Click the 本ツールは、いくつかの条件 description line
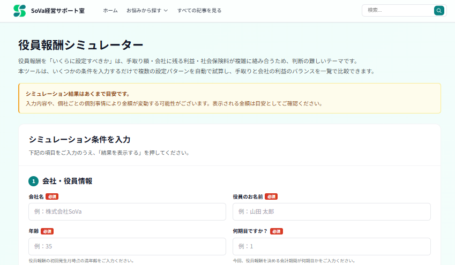455x265 pixels. (x=197, y=71)
